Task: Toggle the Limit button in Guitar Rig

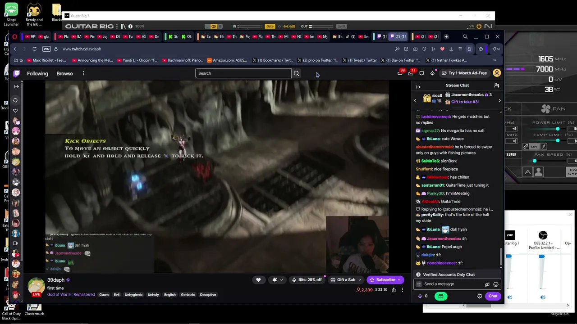Action: coord(341,27)
